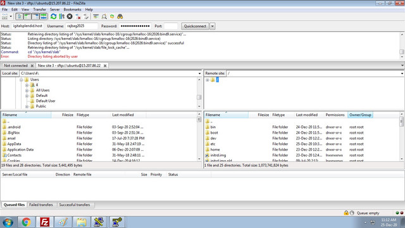Open the Server menu
Viewport: 405px width, 228px height.
55,9
